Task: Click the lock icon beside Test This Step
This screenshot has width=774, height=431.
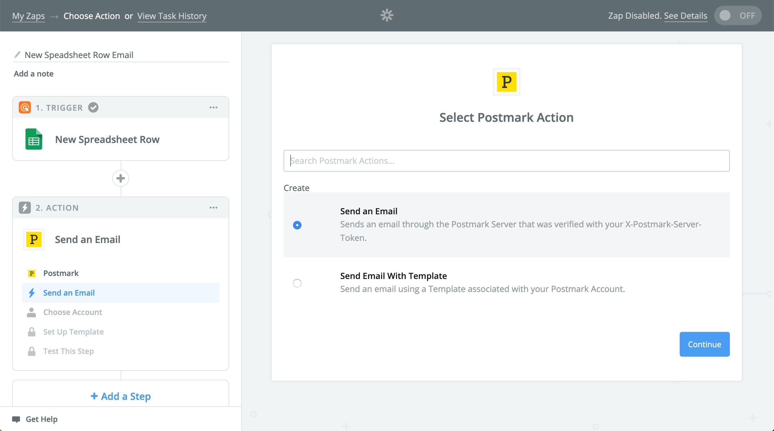Action: (31, 351)
